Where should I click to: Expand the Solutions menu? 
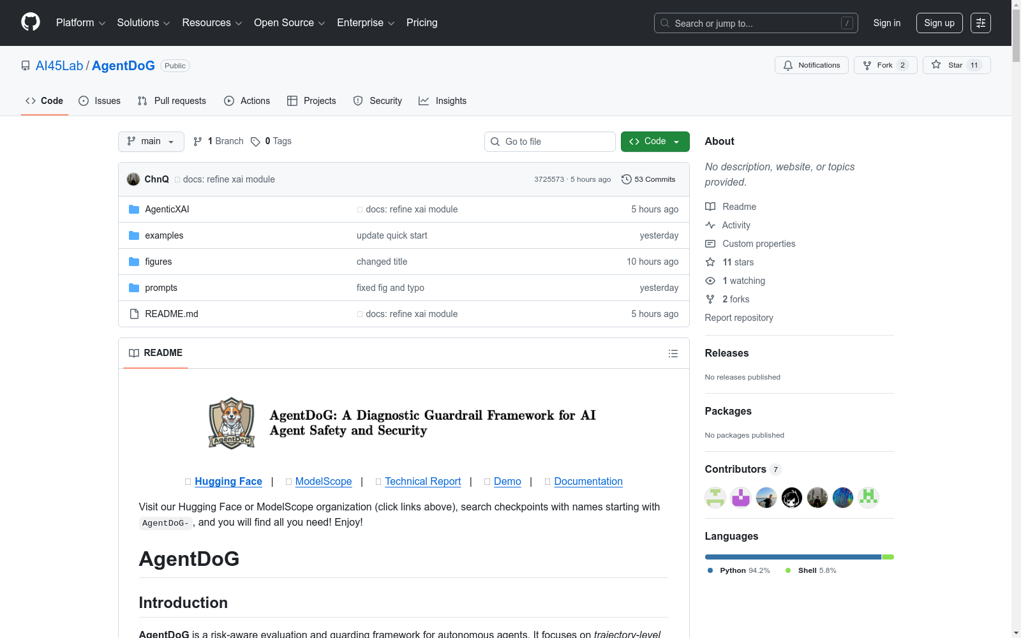pos(144,23)
